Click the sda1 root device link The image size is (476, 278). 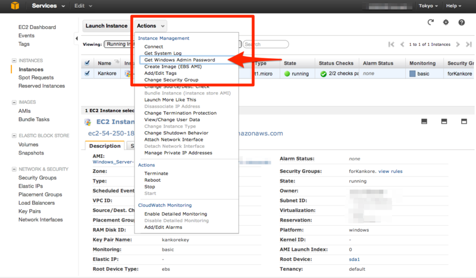point(354,260)
